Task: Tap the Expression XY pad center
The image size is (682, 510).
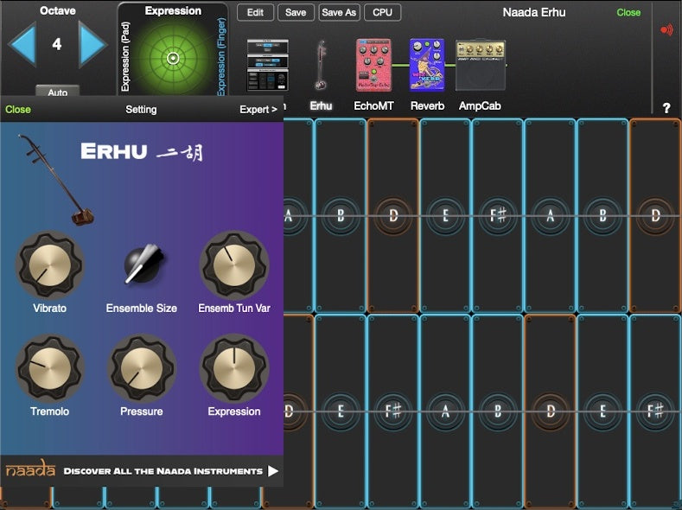Action: 173,58
